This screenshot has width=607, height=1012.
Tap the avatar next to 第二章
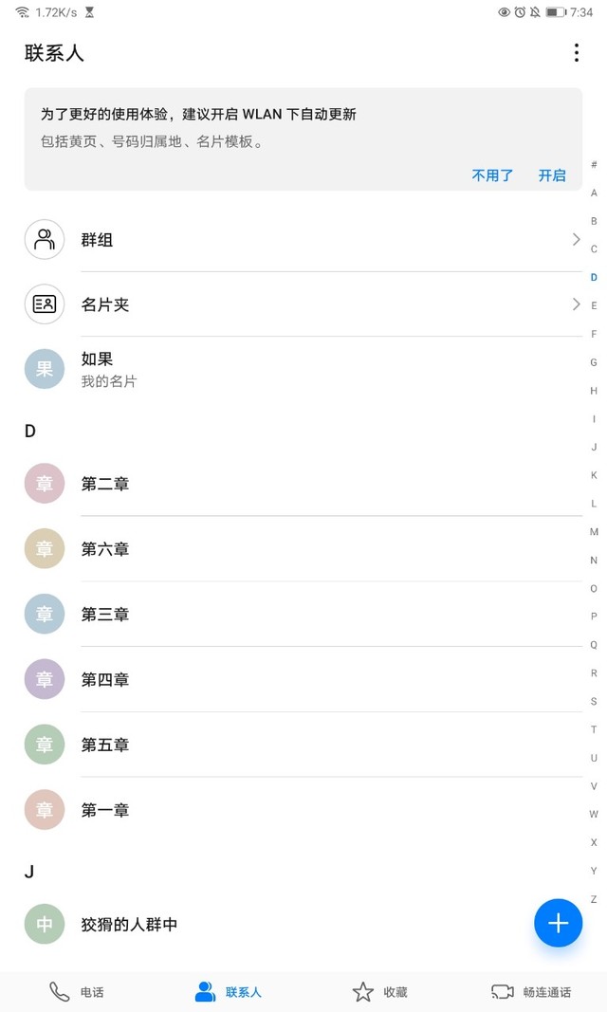coord(45,484)
